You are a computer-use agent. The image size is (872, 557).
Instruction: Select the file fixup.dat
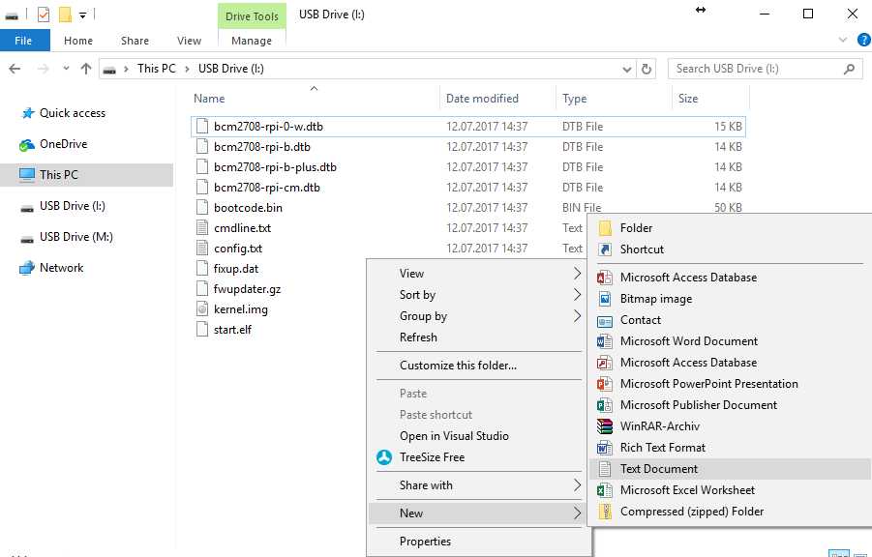point(236,269)
